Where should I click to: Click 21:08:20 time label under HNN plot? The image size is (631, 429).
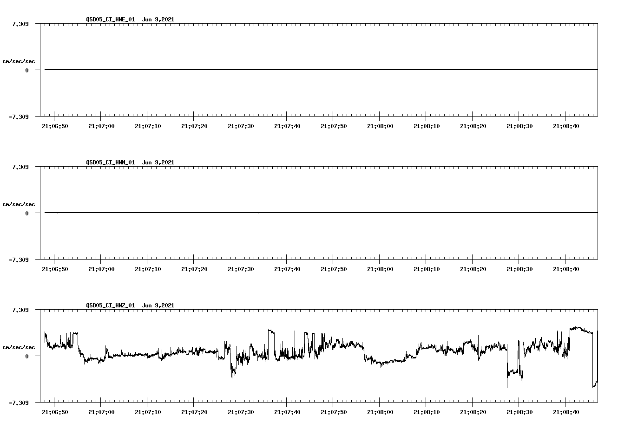coord(473,269)
